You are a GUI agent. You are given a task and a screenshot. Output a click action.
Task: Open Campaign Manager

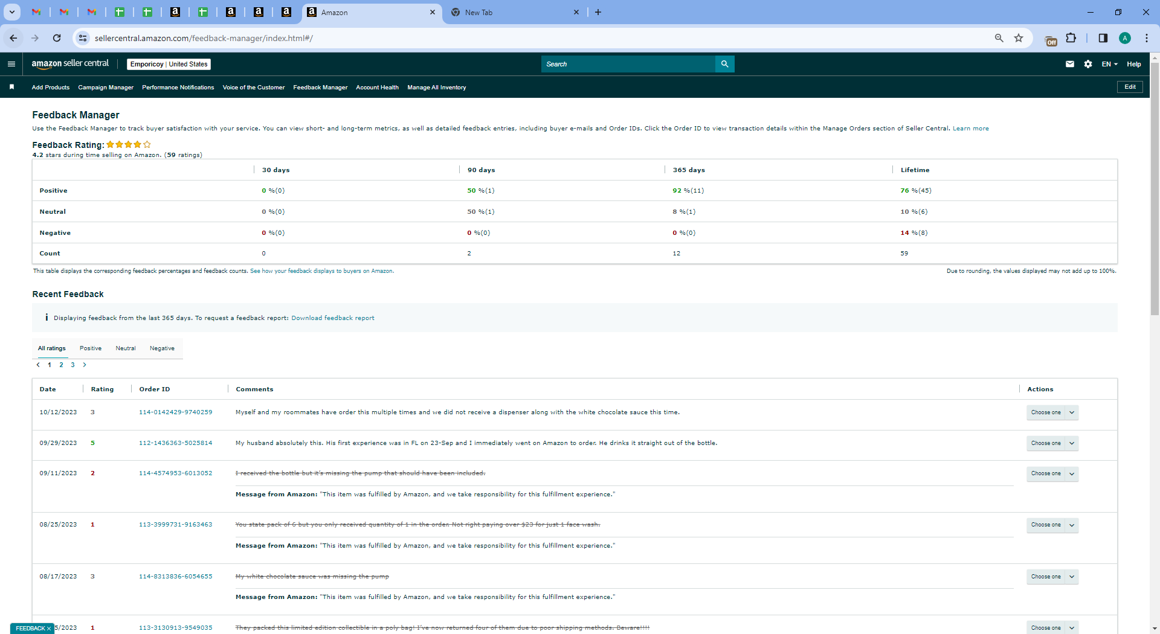pyautogui.click(x=106, y=88)
